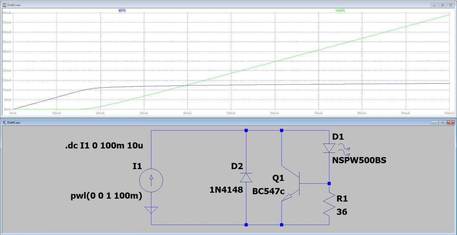Click the pwl(0 0 1 100m) value text
457x235 pixels.
(x=106, y=196)
